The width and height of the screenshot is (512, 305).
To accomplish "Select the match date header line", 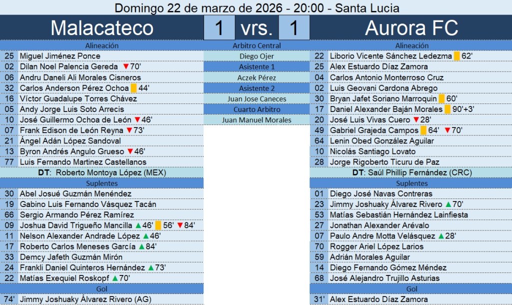I will [256, 7].
